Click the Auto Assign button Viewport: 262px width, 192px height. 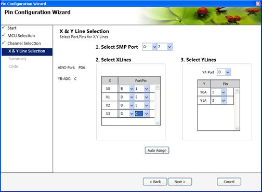click(157, 150)
